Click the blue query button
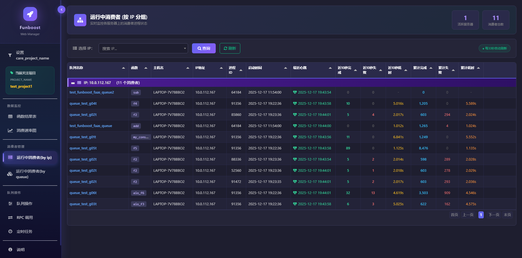Screen dimensions: 522x258 [x=204, y=48]
